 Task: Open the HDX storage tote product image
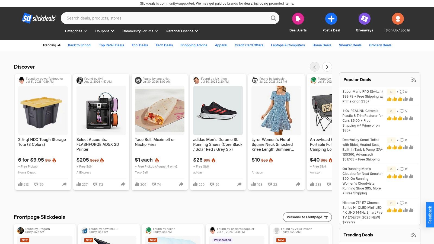(x=43, y=110)
